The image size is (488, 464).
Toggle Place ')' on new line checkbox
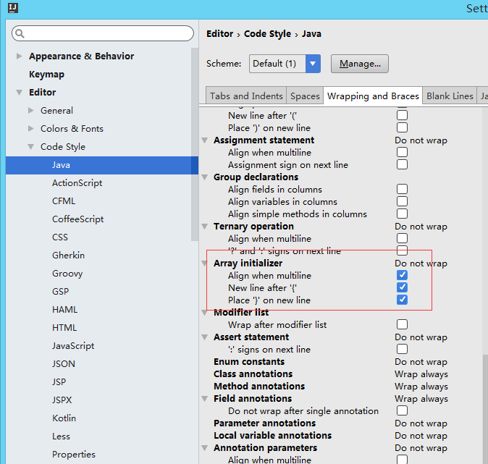pos(402,127)
